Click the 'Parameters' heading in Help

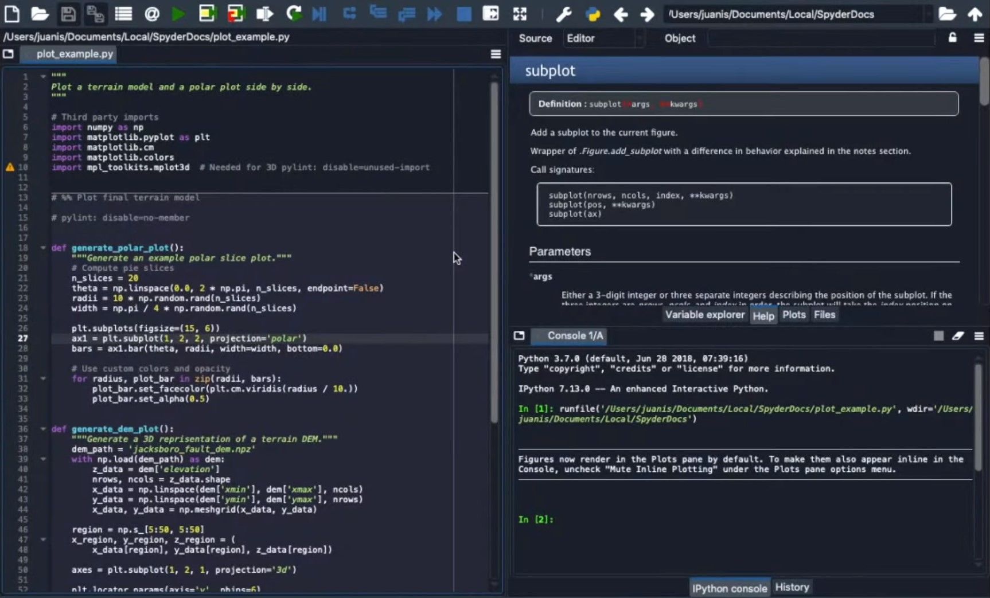[x=560, y=252]
